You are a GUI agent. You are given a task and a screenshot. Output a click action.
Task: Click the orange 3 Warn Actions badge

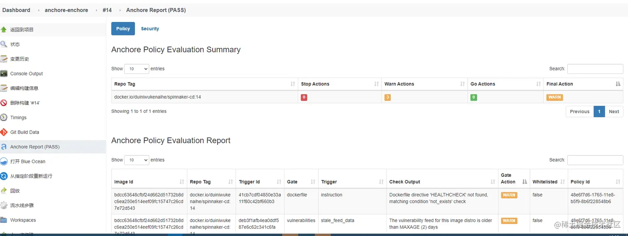pos(388,97)
